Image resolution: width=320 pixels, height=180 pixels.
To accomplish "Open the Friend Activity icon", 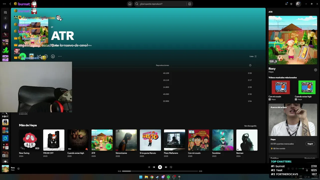I will tap(291, 4).
